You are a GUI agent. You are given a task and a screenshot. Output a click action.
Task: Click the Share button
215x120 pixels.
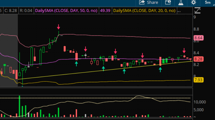(x=149, y=2)
